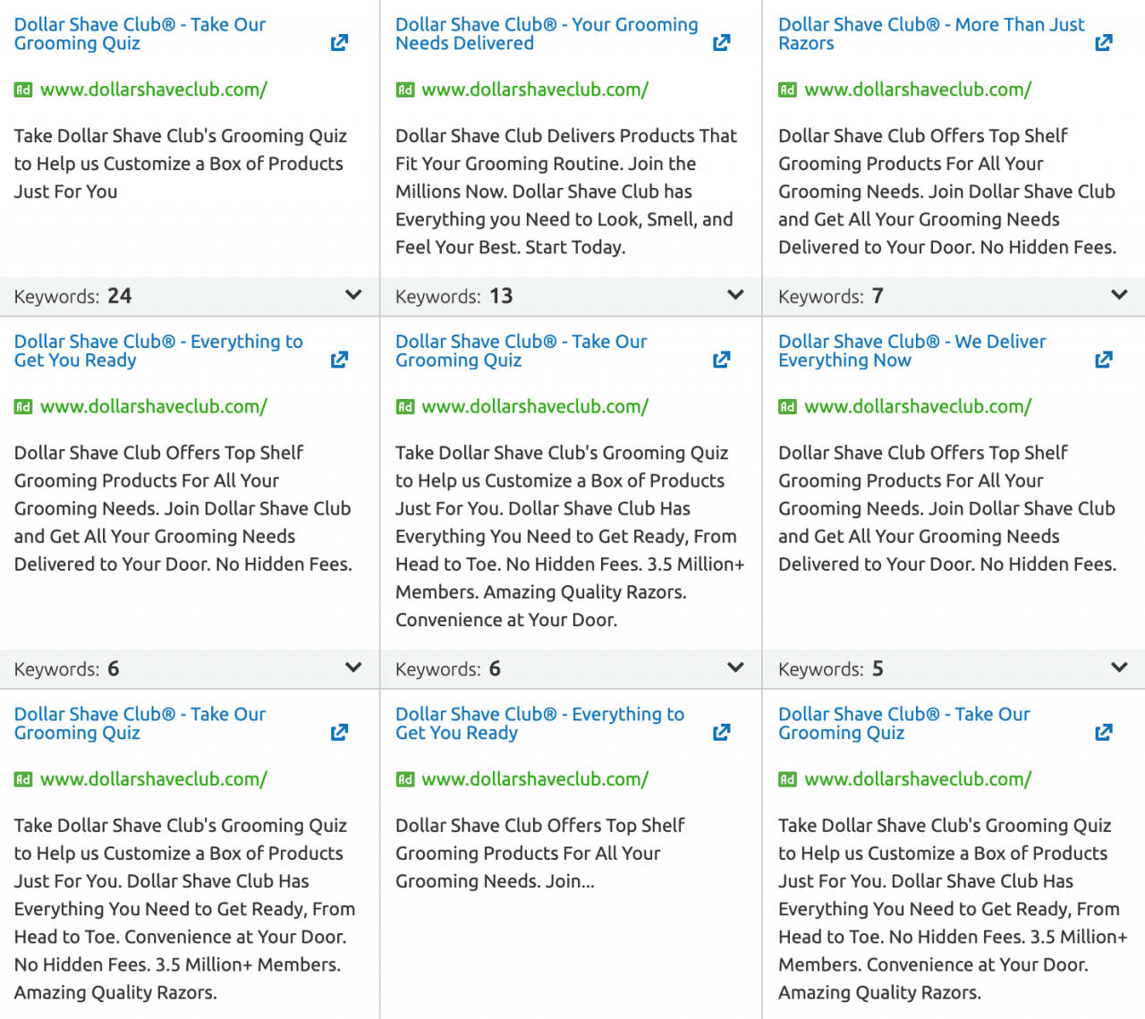1145x1019 pixels.
Task: Expand the 'Keywords: 13' row
Action: coord(735,294)
